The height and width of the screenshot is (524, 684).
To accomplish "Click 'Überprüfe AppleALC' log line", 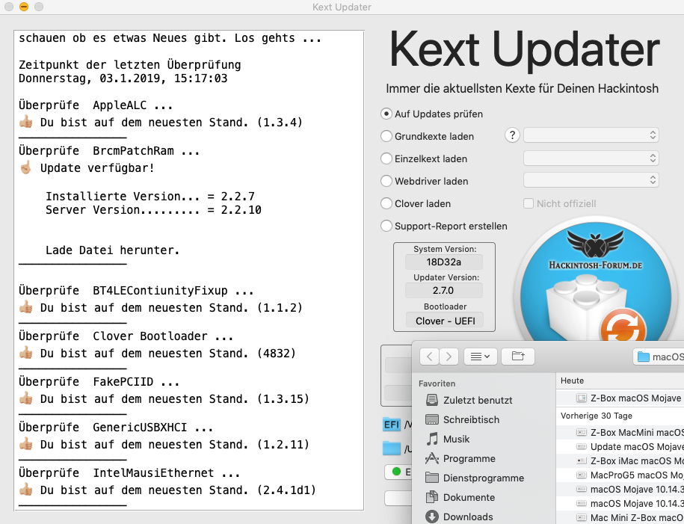I will click(x=96, y=105).
